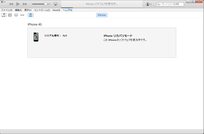Show more libraries via three dots
Viewport: 204px width, 134px height.
click(22, 15)
